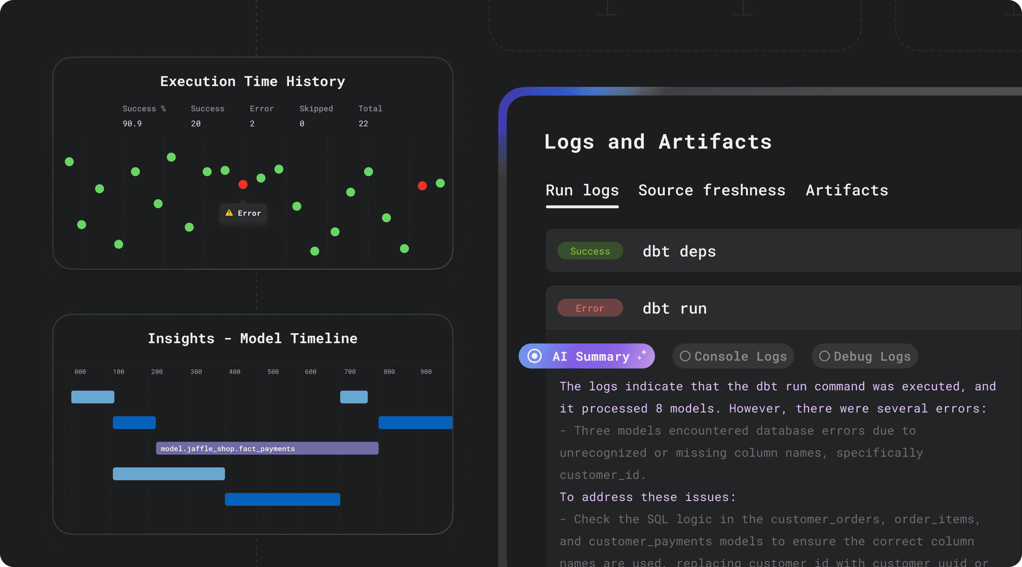This screenshot has width=1022, height=567.
Task: Switch to the Run logs tab
Action: [582, 190]
